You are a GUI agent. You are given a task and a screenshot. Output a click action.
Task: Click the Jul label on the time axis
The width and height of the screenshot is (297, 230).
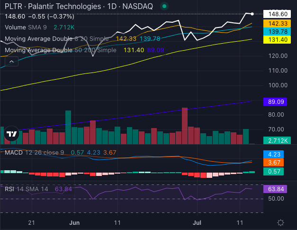pos(197,222)
